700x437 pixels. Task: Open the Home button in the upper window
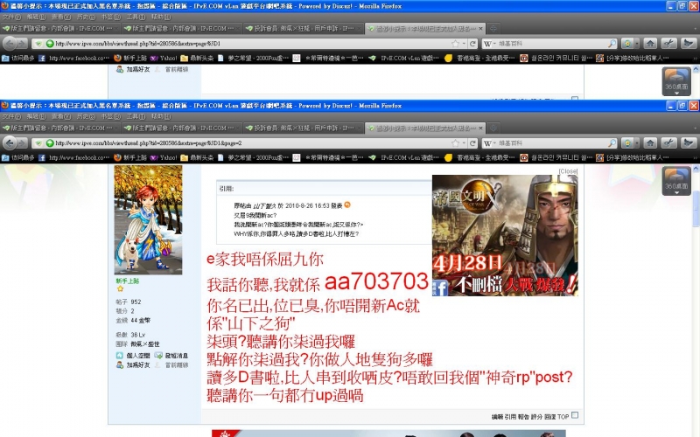[650, 43]
